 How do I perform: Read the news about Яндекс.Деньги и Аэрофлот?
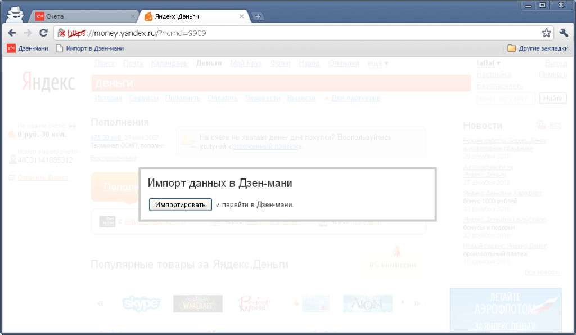[503, 193]
